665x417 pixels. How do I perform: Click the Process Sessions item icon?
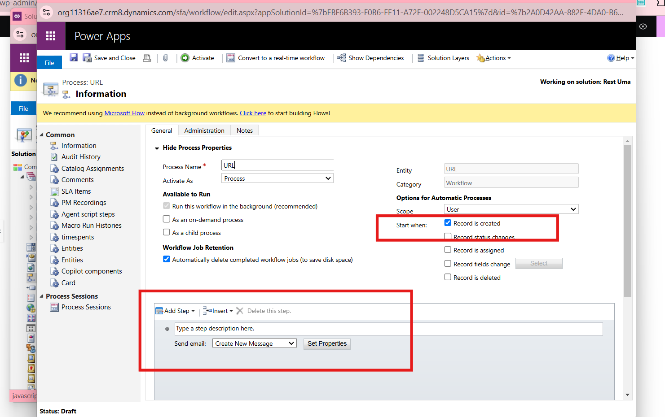54,307
